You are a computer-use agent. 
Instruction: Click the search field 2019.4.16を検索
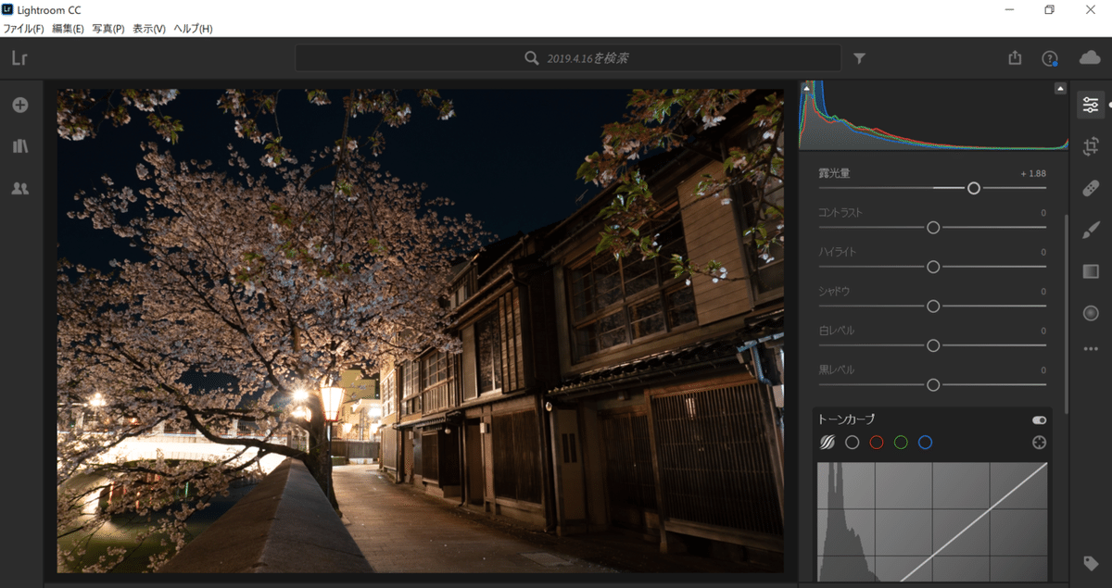568,58
